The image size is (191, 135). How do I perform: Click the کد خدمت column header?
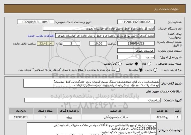pos(162,111)
